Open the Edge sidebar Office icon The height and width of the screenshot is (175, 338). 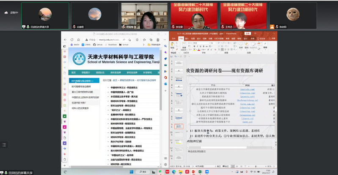tap(165, 77)
